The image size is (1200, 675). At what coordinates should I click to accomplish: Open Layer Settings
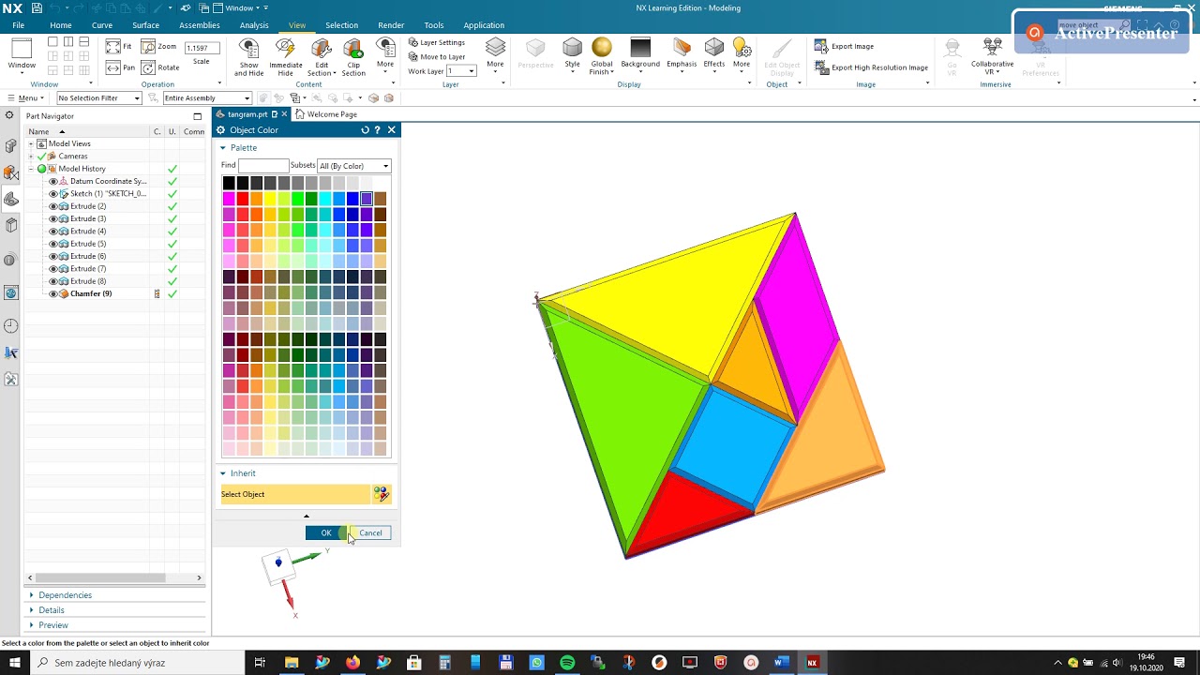coord(437,42)
